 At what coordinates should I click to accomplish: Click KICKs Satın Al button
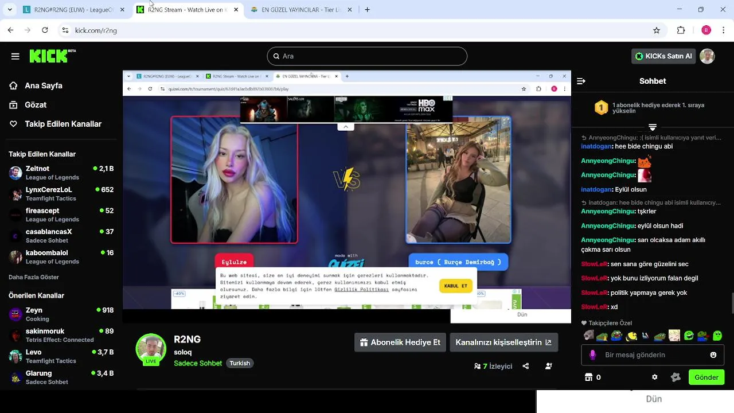tap(663, 56)
